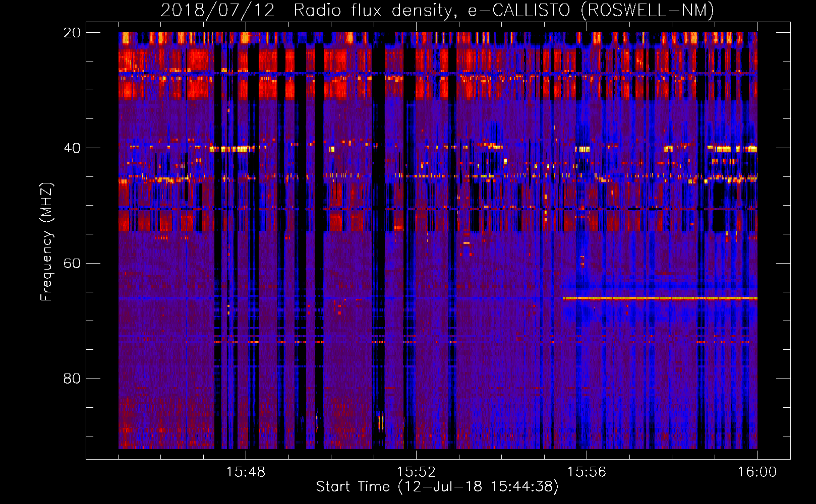The width and height of the screenshot is (816, 504).
Task: Click the "Start Time (12-Jul-18 15:44:38)" label
Action: (437, 487)
